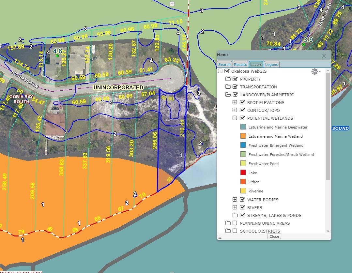Click the up arrow at map top edge
Image resolution: width=352 pixels, height=273 pixels.
pos(172,4)
